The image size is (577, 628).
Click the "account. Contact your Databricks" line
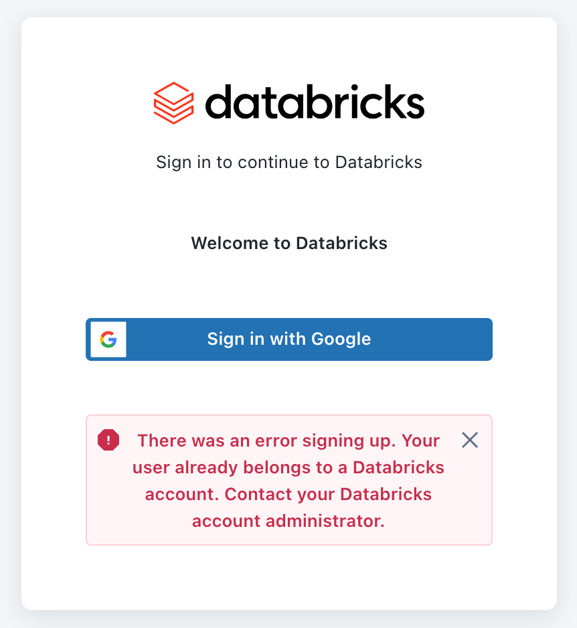(x=288, y=494)
